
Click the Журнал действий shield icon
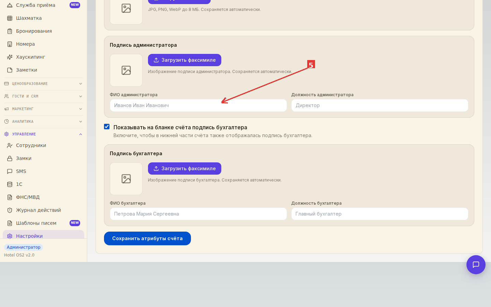pos(10,210)
